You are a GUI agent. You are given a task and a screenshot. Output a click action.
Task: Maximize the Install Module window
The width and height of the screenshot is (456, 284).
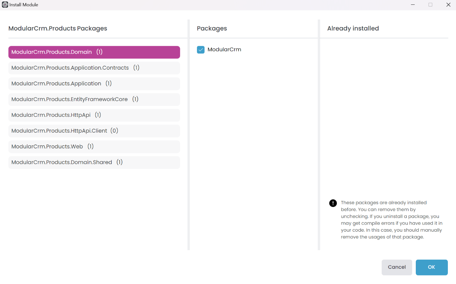(430, 5)
